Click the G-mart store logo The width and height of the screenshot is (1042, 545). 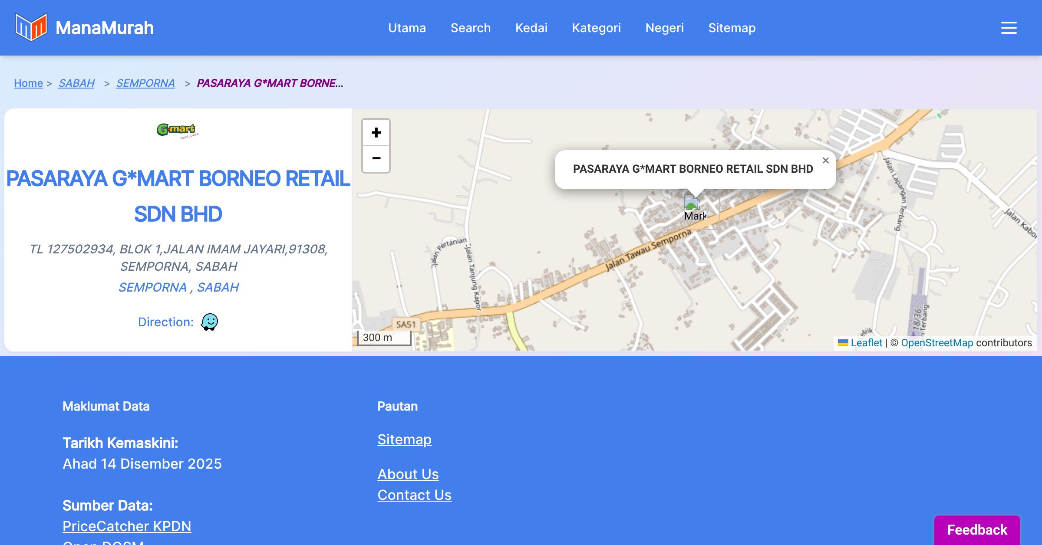point(178,130)
